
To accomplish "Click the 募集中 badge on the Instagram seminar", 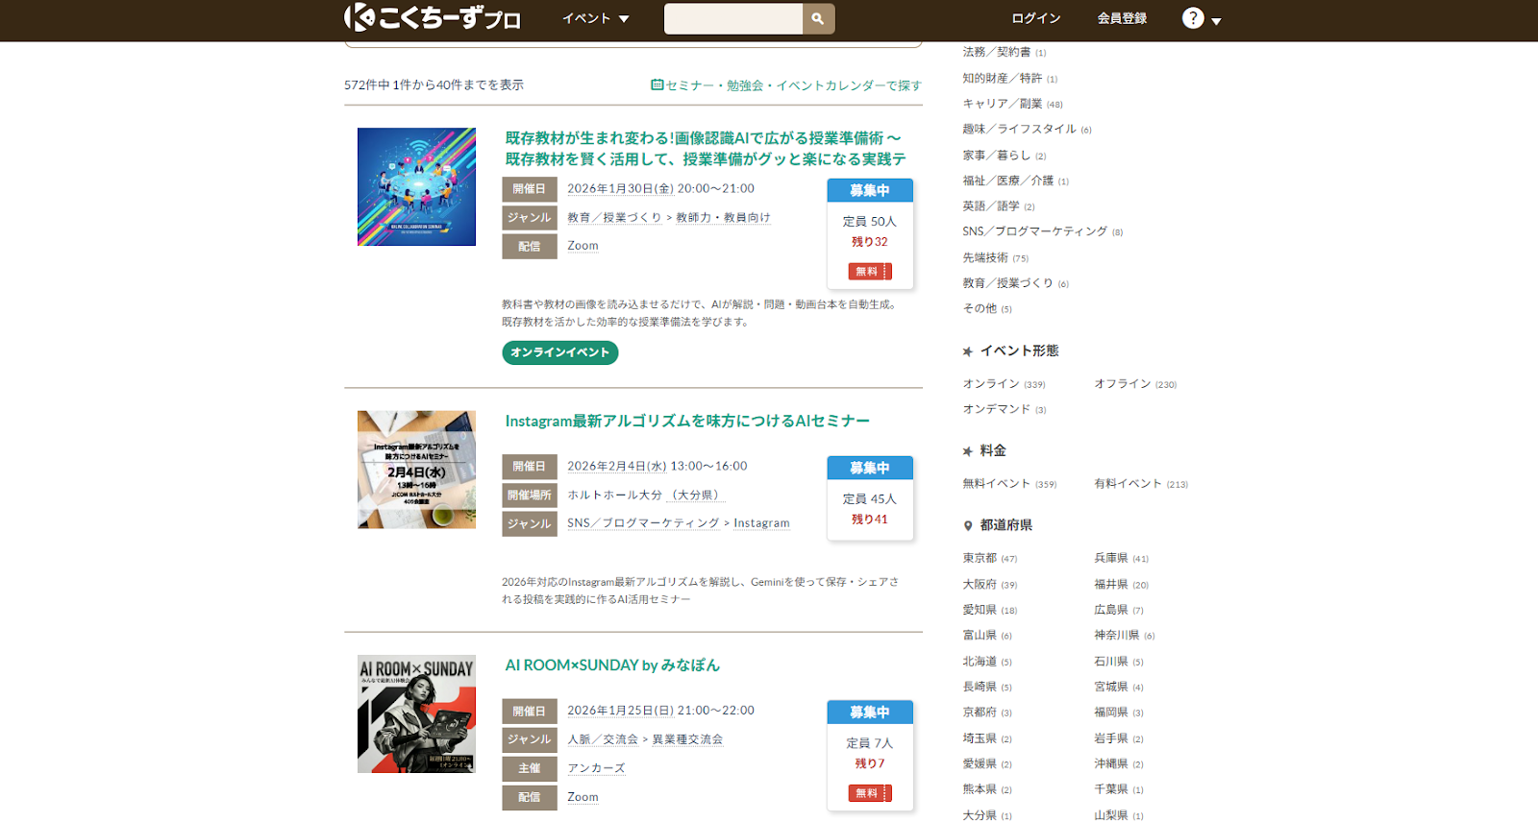I will [869, 468].
